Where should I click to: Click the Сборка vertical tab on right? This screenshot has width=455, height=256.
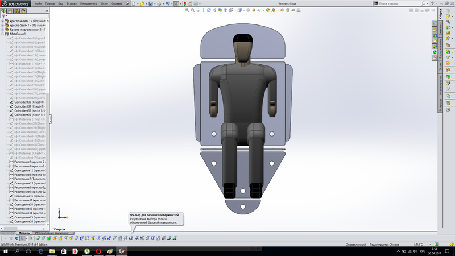(x=440, y=14)
